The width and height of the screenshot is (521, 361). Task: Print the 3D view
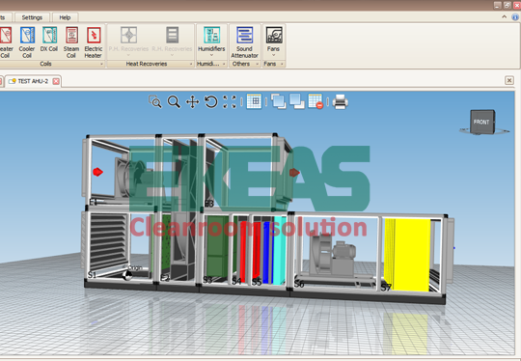(x=340, y=101)
